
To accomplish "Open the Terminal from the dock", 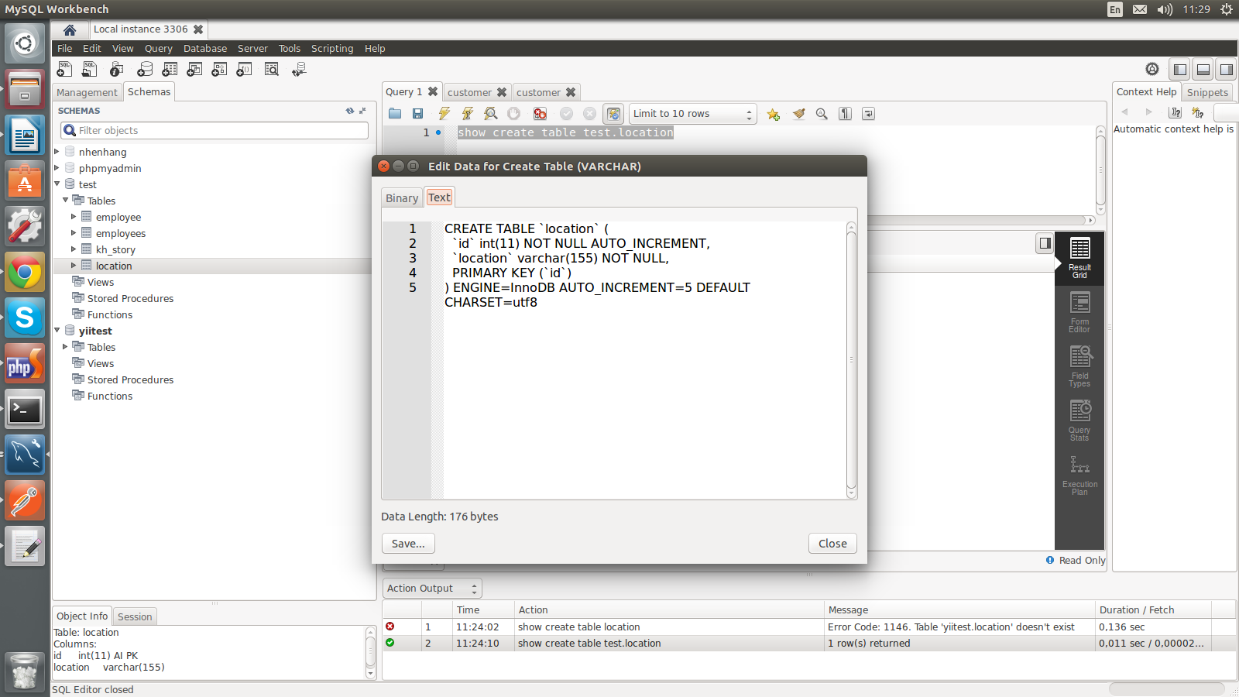I will pos(25,409).
